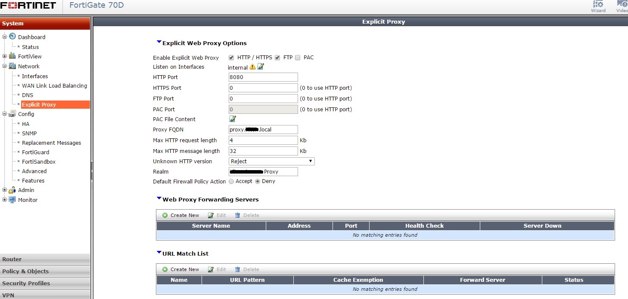This screenshot has width=628, height=299.
Task: Enable the PAC checkbox
Action: click(298, 58)
